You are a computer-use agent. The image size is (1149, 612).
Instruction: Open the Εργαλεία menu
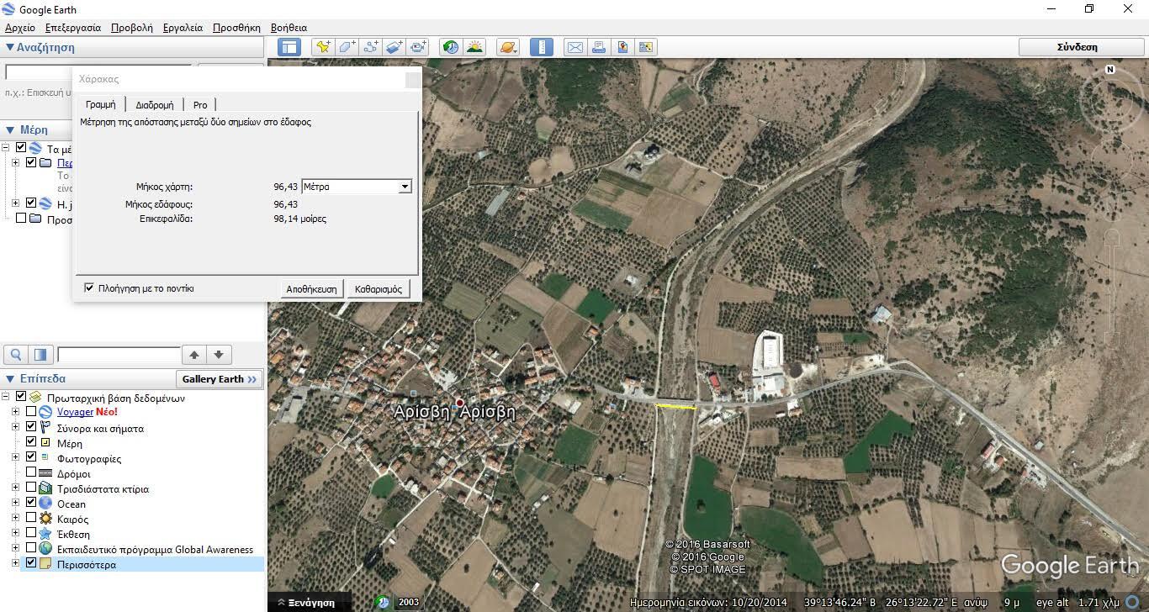pos(183,28)
